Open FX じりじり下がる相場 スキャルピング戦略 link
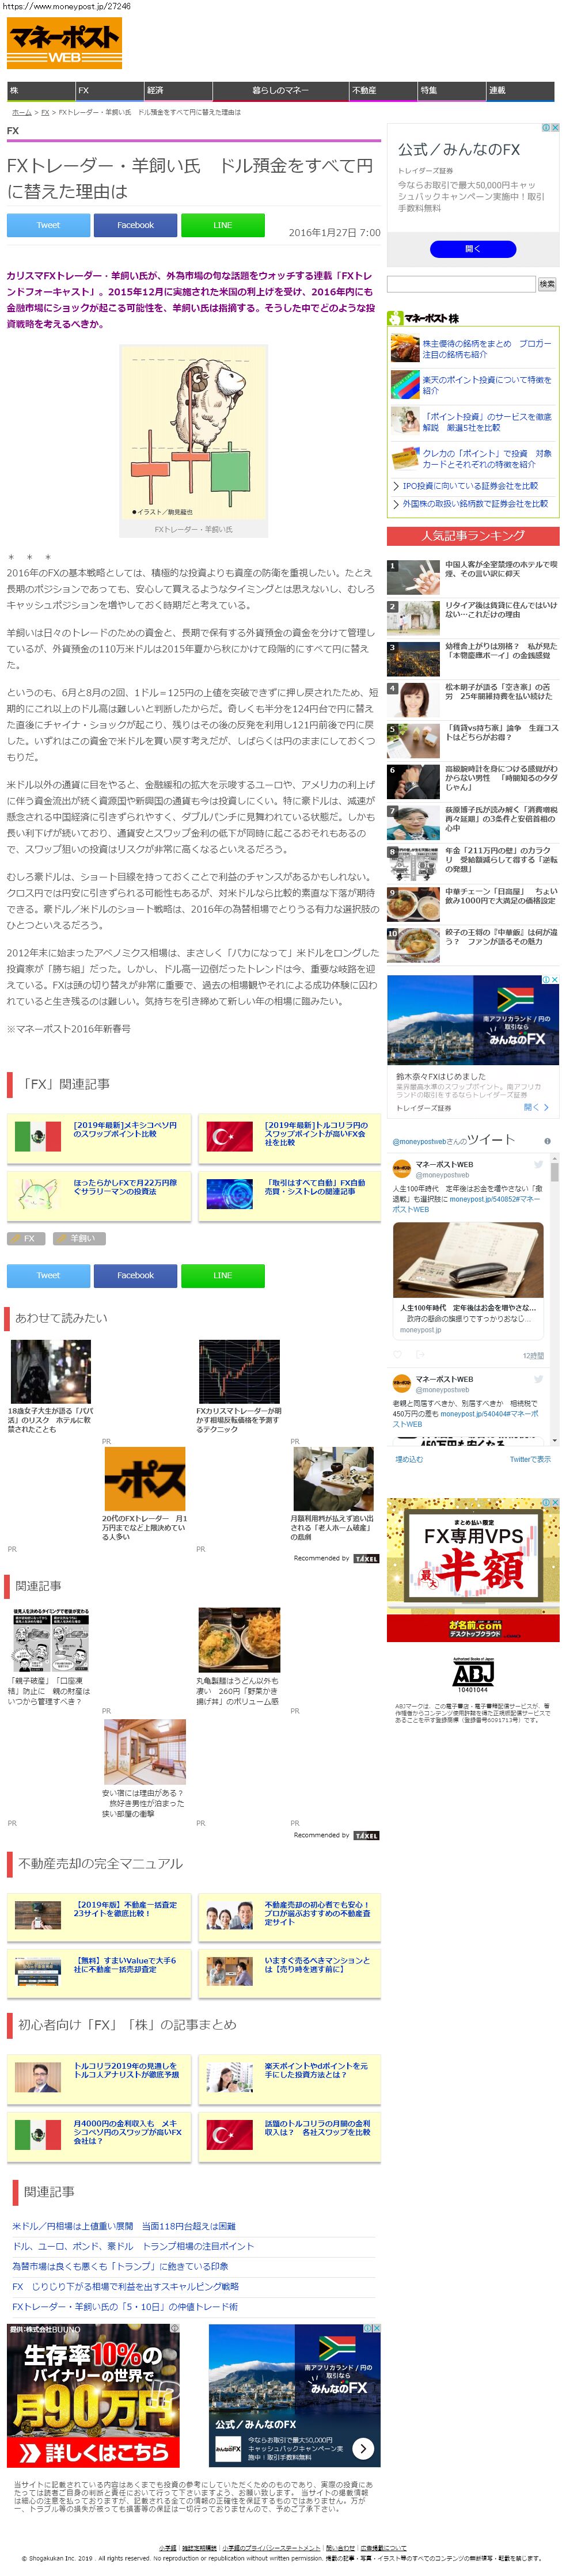The width and height of the screenshot is (566, 2576). point(125,2286)
